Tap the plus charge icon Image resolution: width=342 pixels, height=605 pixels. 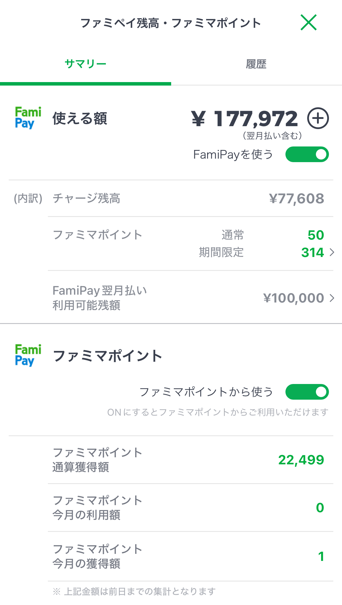tap(318, 118)
